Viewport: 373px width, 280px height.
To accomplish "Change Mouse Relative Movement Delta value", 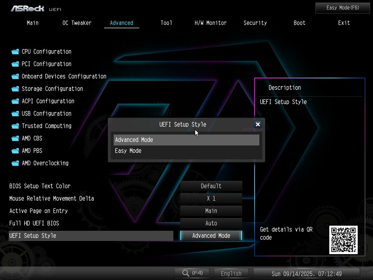I will (x=211, y=198).
